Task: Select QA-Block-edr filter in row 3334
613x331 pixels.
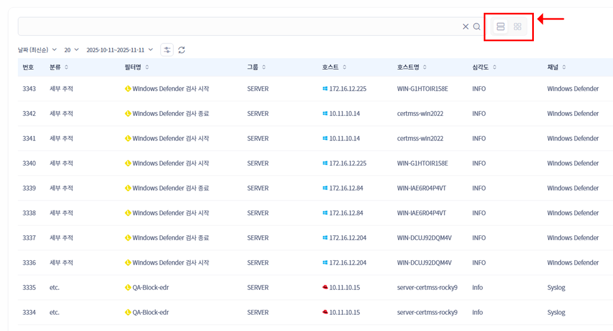Action: pyautogui.click(x=150, y=313)
